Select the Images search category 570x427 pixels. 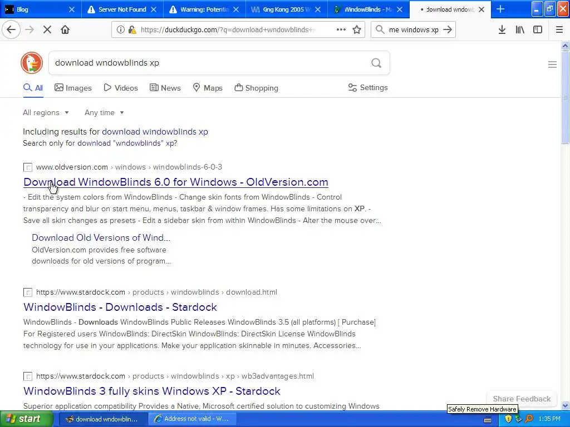click(x=73, y=88)
